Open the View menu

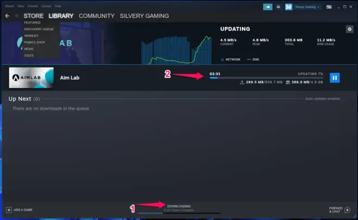point(21,6)
